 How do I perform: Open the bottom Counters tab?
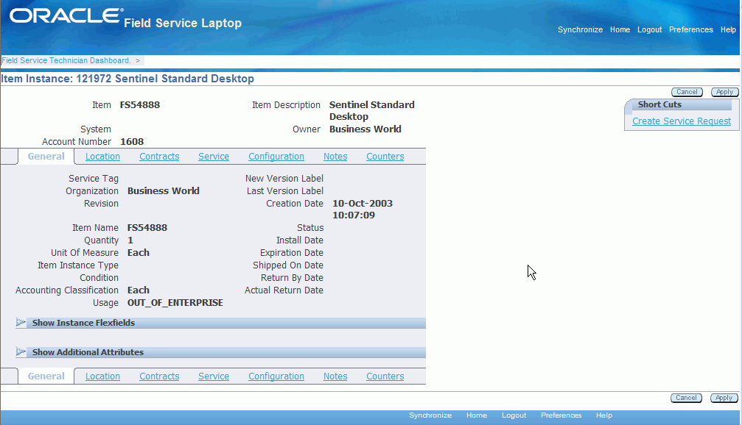coord(385,376)
